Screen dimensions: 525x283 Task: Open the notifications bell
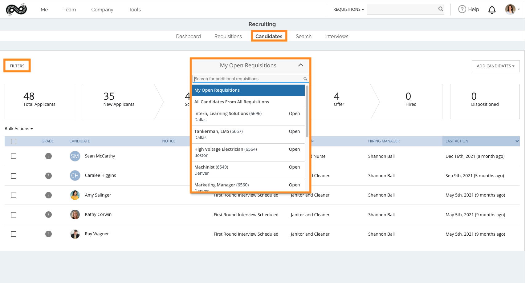coord(492,10)
